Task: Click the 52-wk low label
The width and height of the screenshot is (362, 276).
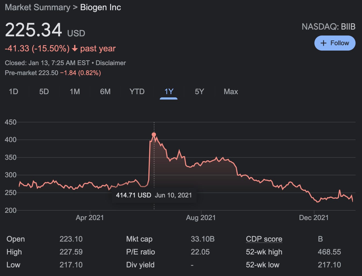Action: point(262,265)
